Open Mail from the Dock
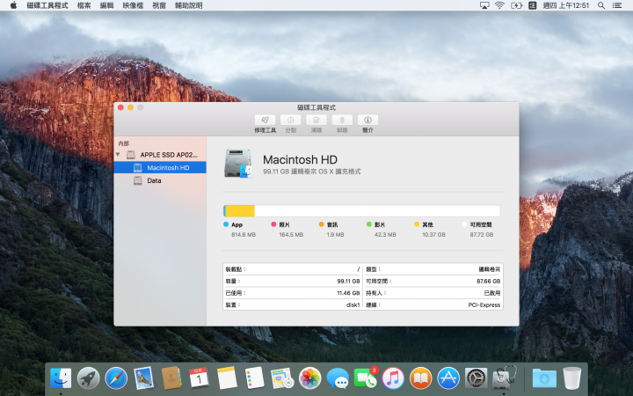Viewport: 633px width, 396px height. 143,378
